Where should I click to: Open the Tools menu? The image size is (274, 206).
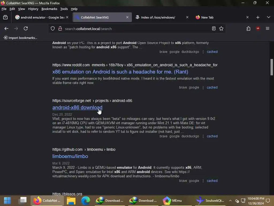pyautogui.click(x=64, y=9)
